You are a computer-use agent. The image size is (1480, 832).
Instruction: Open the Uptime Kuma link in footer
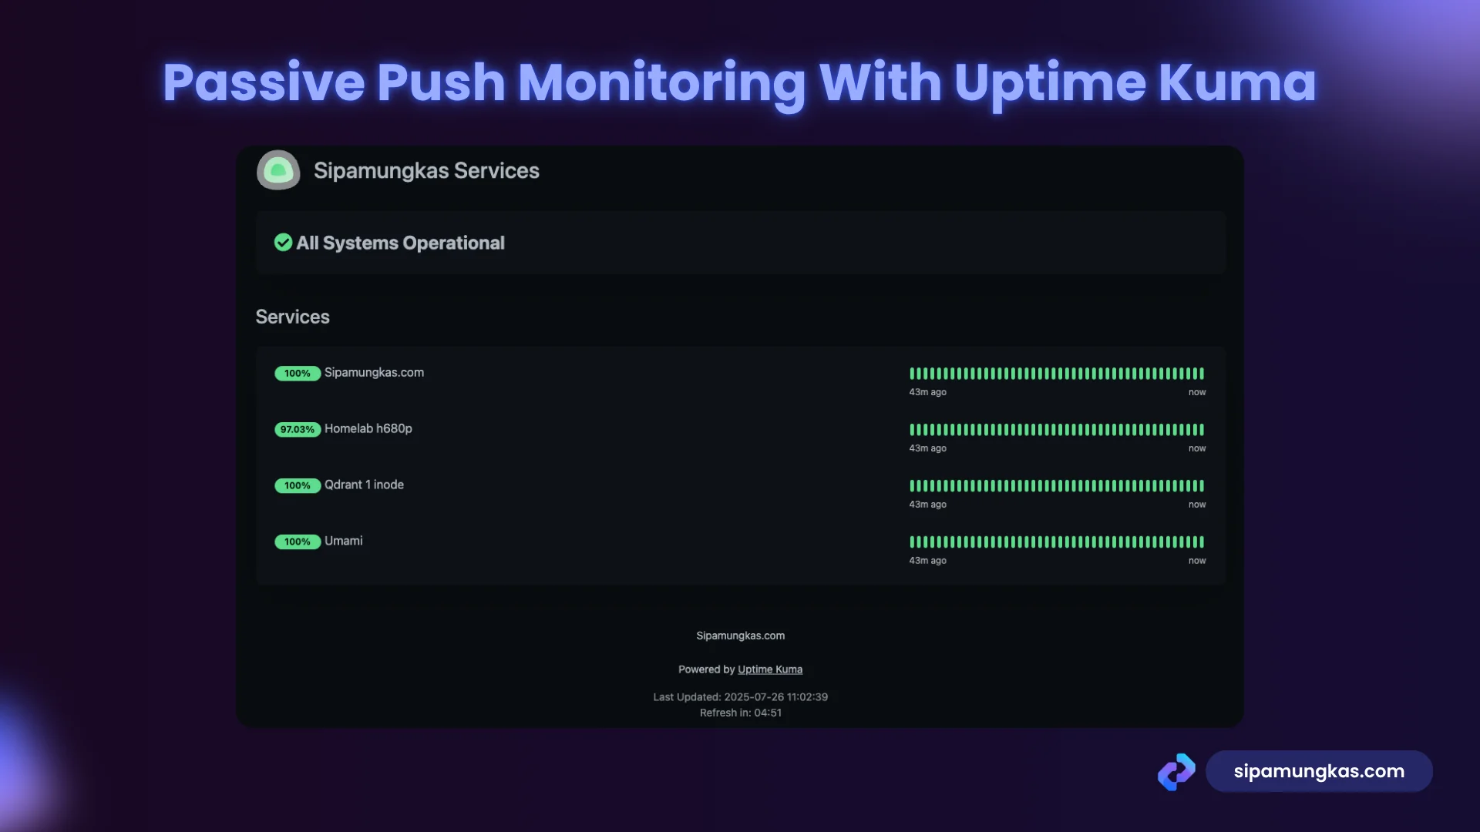point(769,669)
